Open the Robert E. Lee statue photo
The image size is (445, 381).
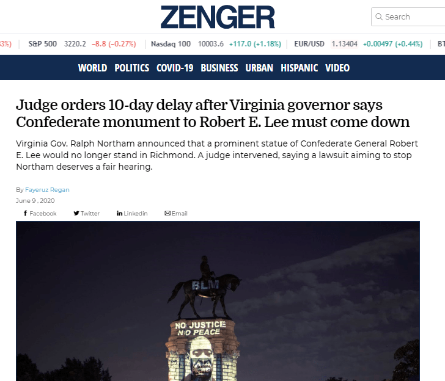point(218,301)
